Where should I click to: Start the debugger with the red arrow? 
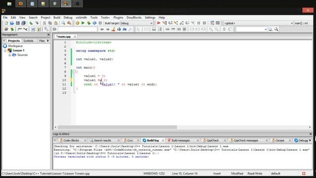coord(158,23)
